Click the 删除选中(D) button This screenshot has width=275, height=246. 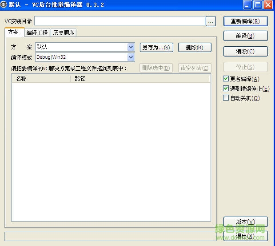[x=156, y=68]
